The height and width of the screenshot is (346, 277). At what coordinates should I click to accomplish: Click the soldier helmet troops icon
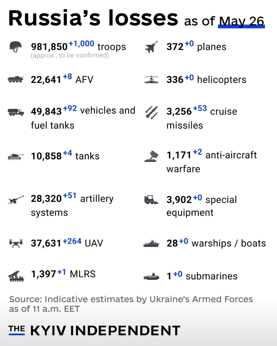pos(16,47)
